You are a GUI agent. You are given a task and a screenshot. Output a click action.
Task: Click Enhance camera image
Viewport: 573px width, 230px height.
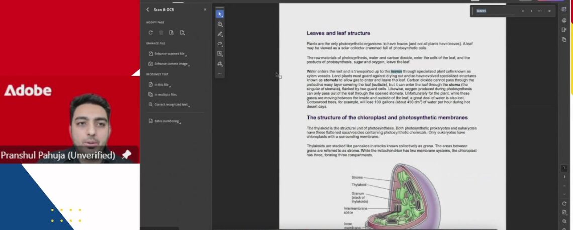click(x=169, y=63)
